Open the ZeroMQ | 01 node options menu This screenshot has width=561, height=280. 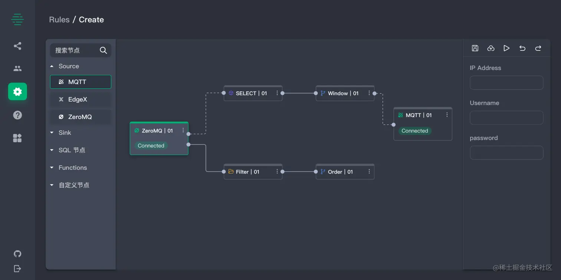pos(183,130)
